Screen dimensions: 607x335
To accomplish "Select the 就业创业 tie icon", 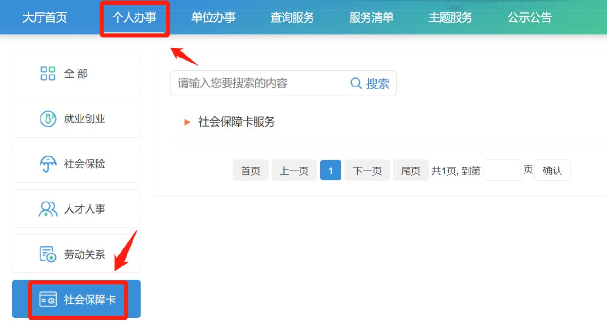I will click(x=48, y=119).
